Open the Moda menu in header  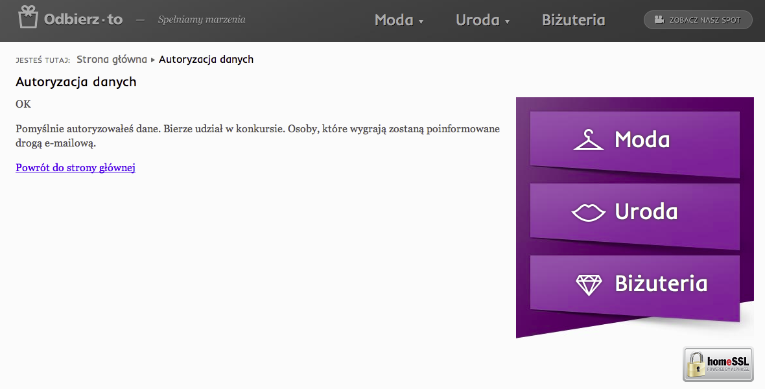click(x=394, y=20)
